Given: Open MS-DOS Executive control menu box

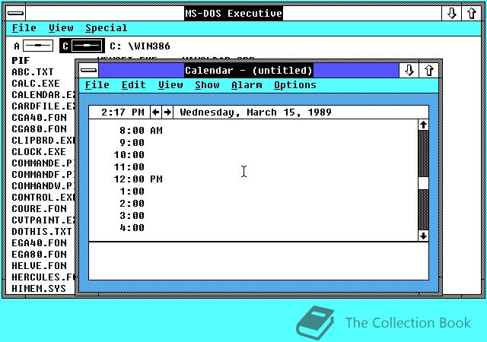Looking at the screenshot, I should (x=15, y=14).
